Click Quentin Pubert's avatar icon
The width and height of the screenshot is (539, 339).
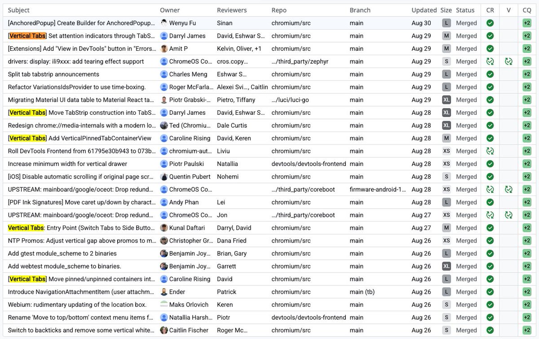pyautogui.click(x=164, y=177)
